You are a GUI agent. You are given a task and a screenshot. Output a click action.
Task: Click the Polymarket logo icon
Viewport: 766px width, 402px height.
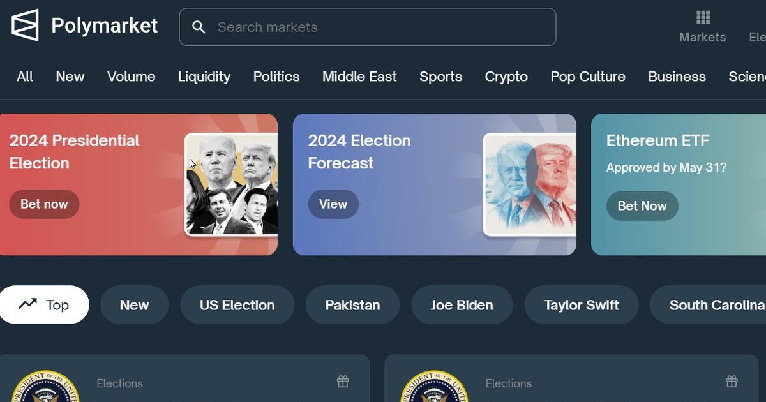coord(26,26)
